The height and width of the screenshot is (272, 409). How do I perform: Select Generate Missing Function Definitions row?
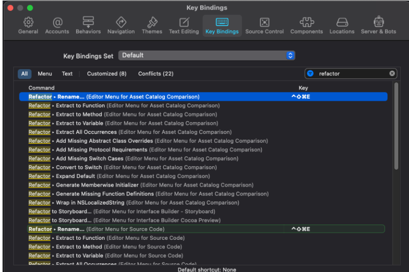[x=203, y=194]
